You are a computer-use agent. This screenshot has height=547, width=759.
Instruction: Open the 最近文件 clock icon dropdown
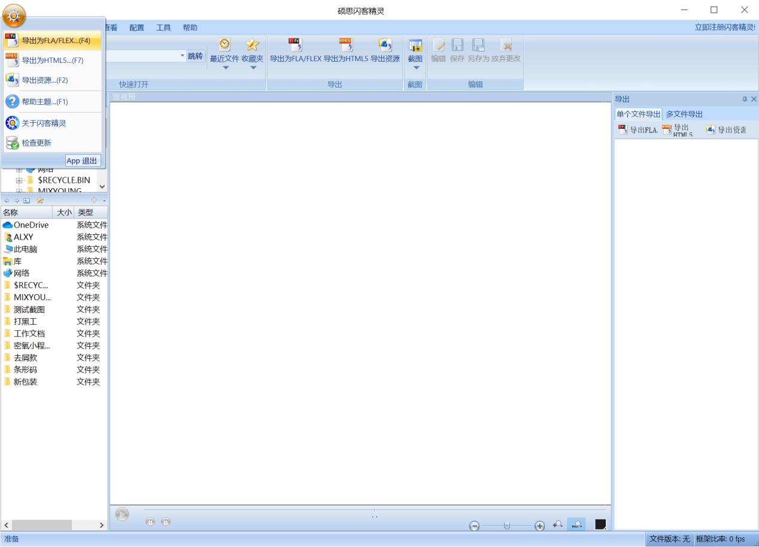point(224,53)
